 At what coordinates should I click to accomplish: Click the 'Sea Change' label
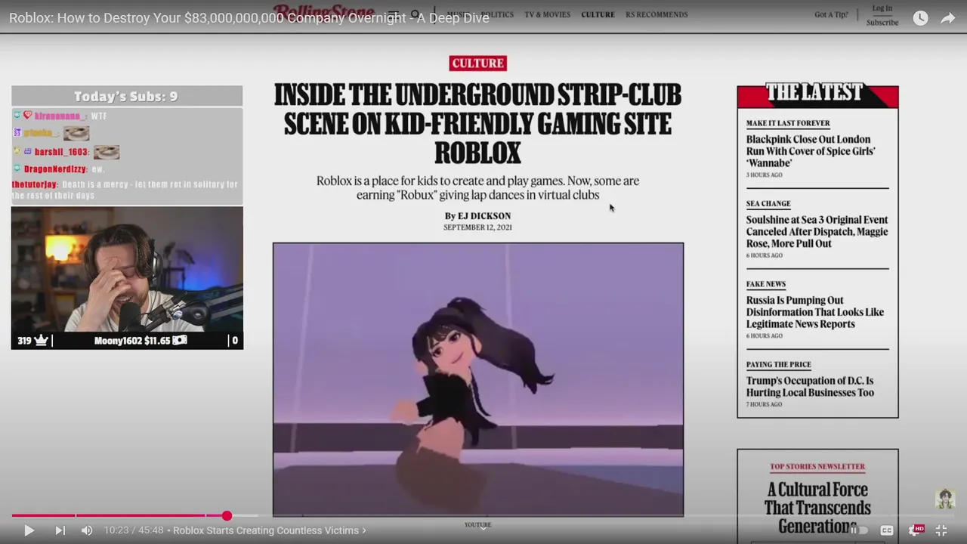click(768, 204)
